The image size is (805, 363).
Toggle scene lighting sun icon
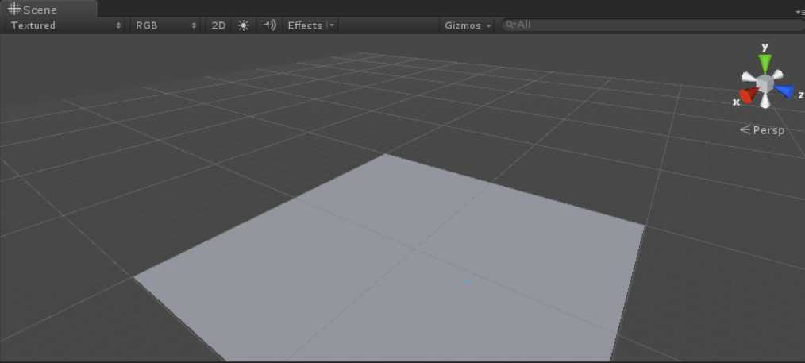244,25
